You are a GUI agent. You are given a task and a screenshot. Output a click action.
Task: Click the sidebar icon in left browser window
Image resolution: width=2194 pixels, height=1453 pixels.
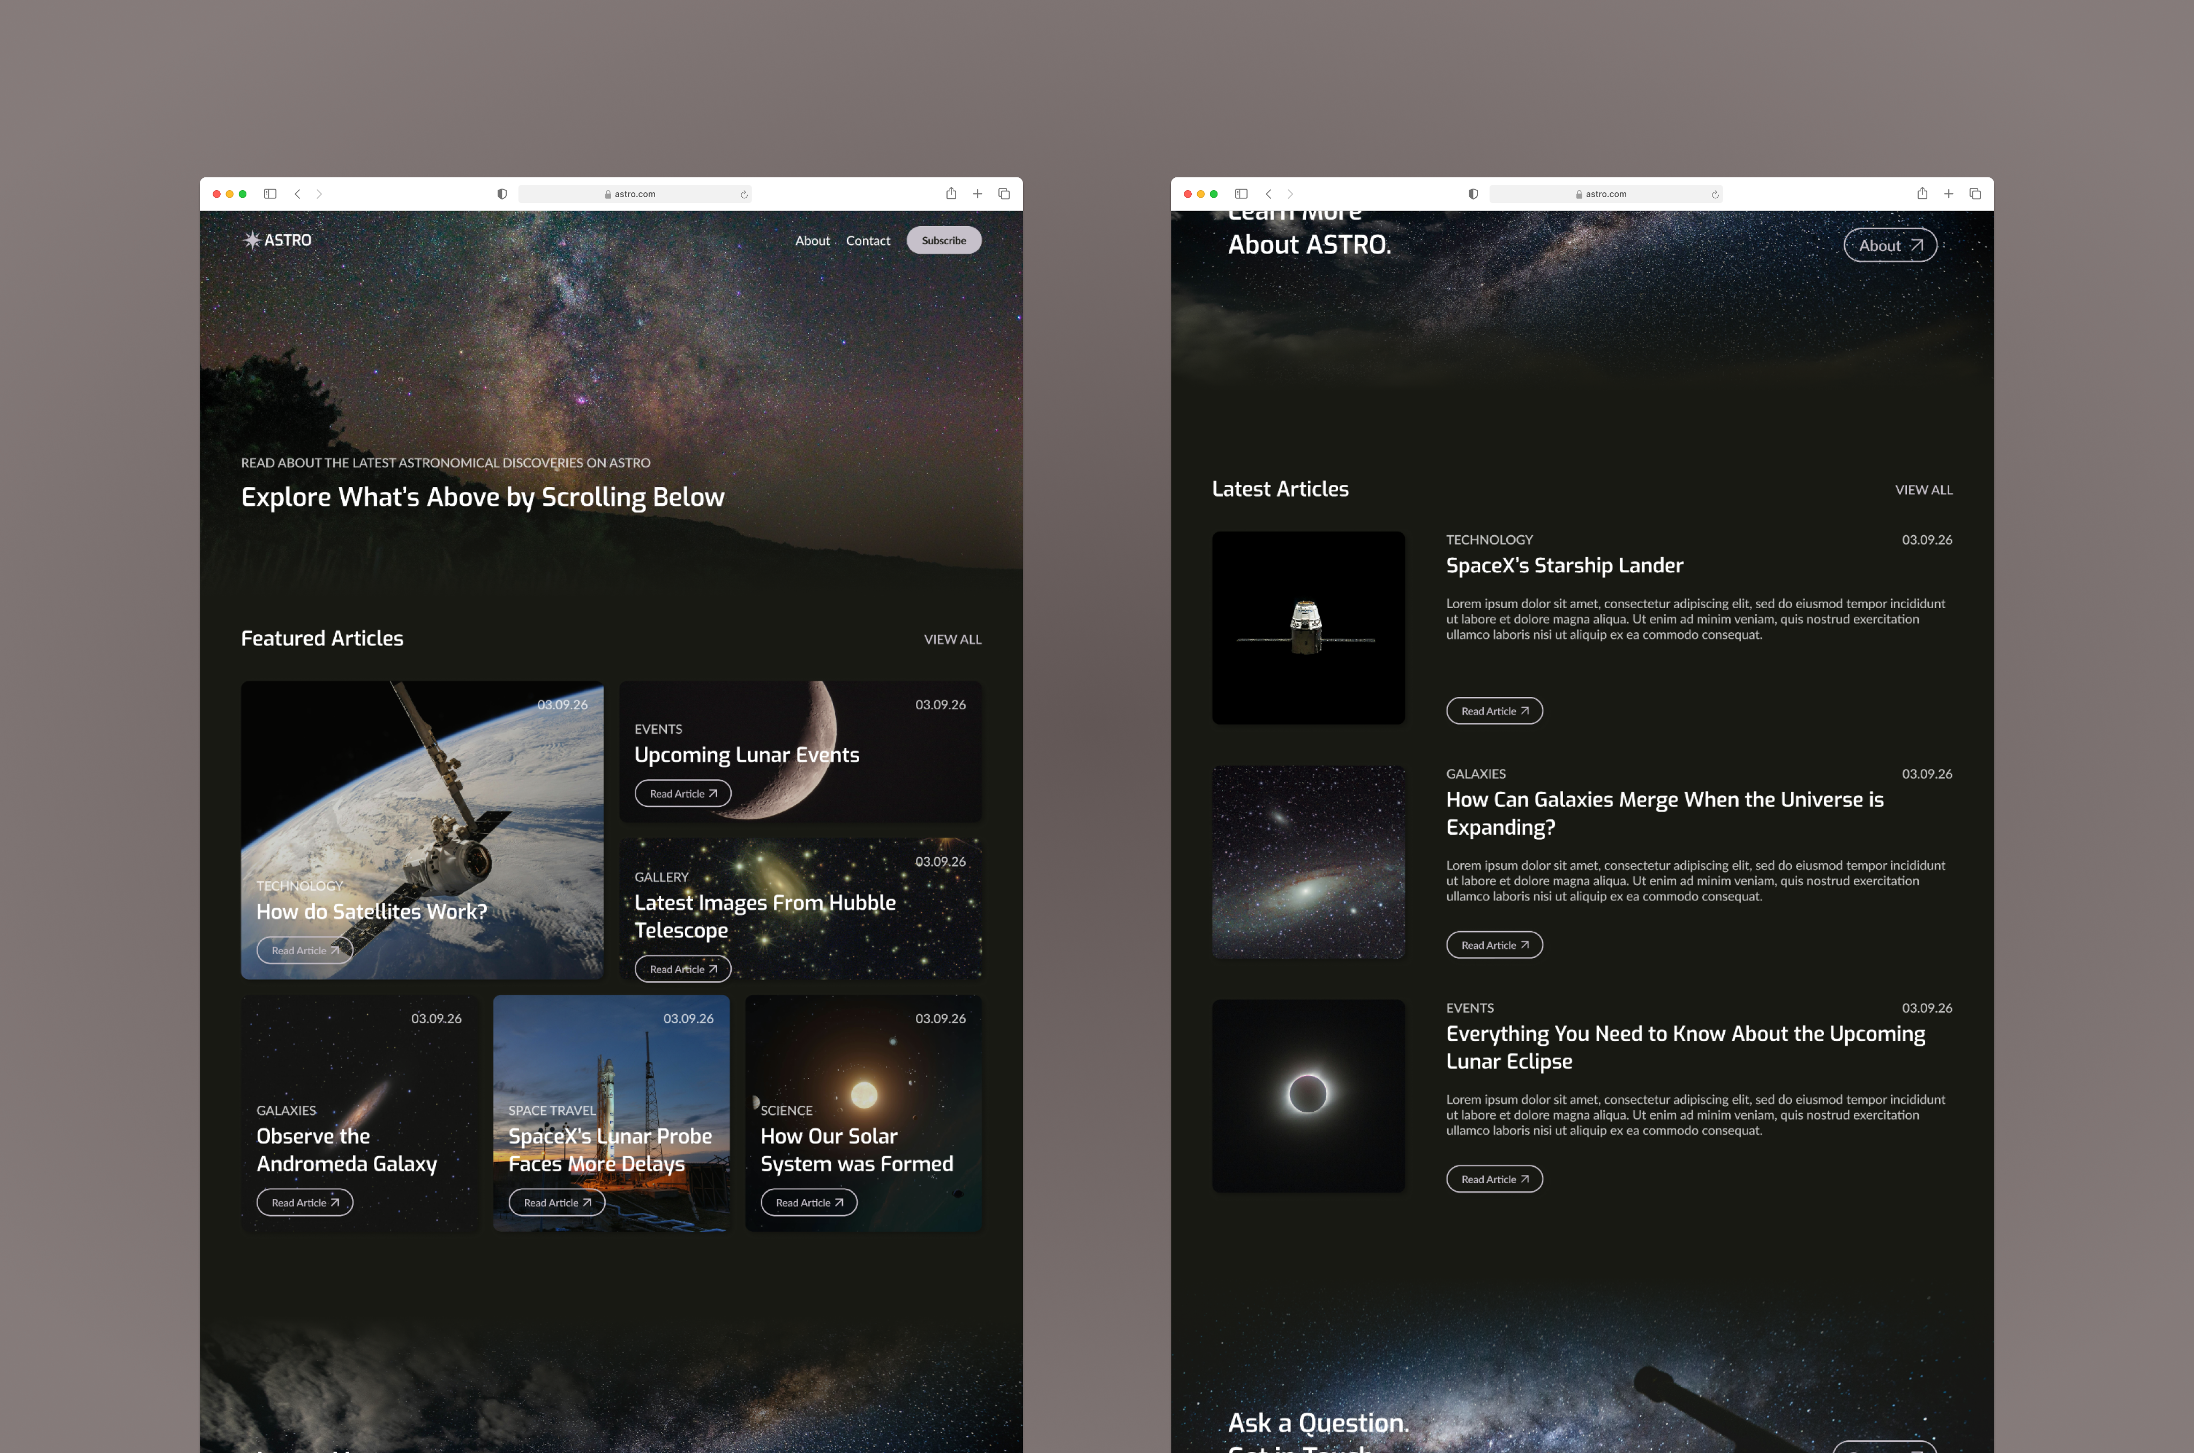point(269,193)
